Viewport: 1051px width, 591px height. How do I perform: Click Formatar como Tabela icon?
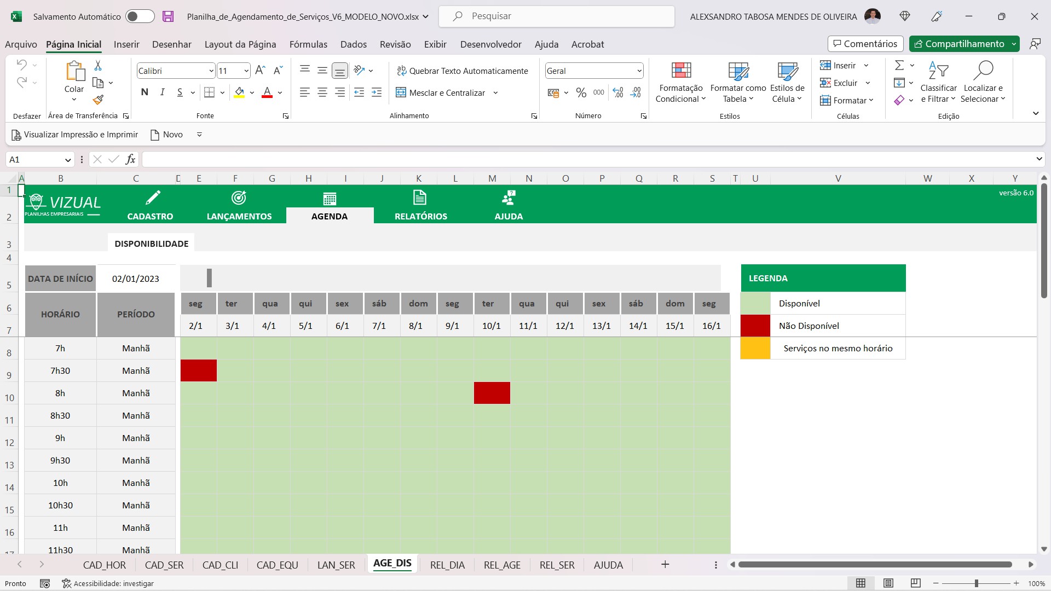(738, 81)
